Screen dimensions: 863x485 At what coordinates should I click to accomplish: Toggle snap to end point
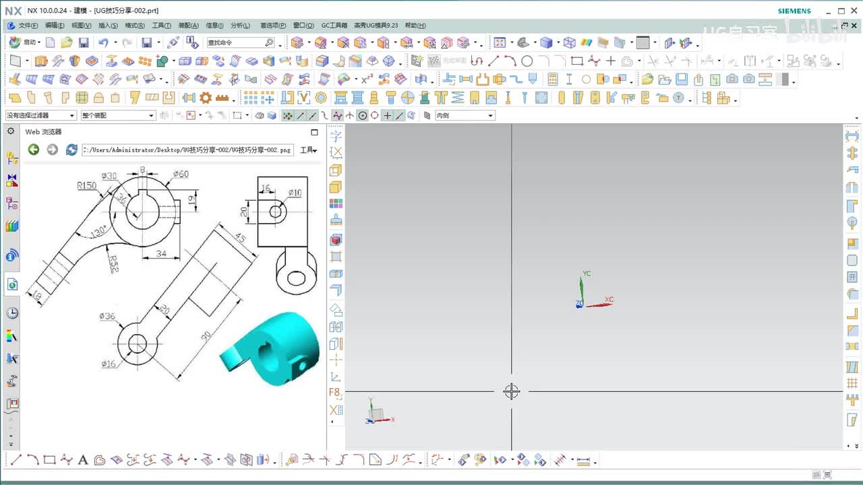[x=301, y=116]
